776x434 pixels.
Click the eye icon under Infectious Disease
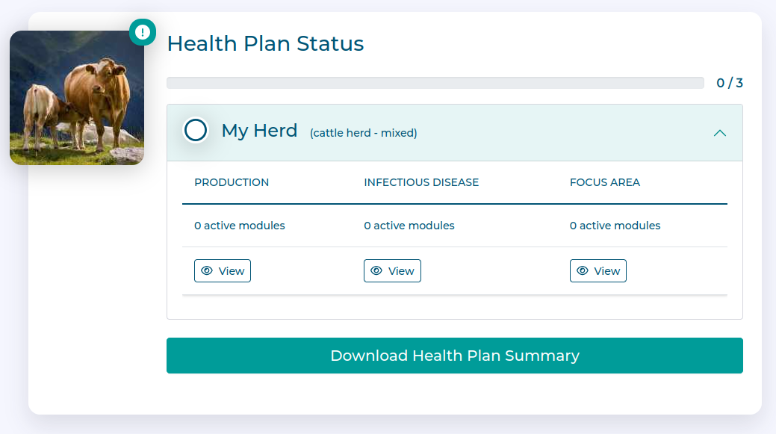click(x=376, y=271)
